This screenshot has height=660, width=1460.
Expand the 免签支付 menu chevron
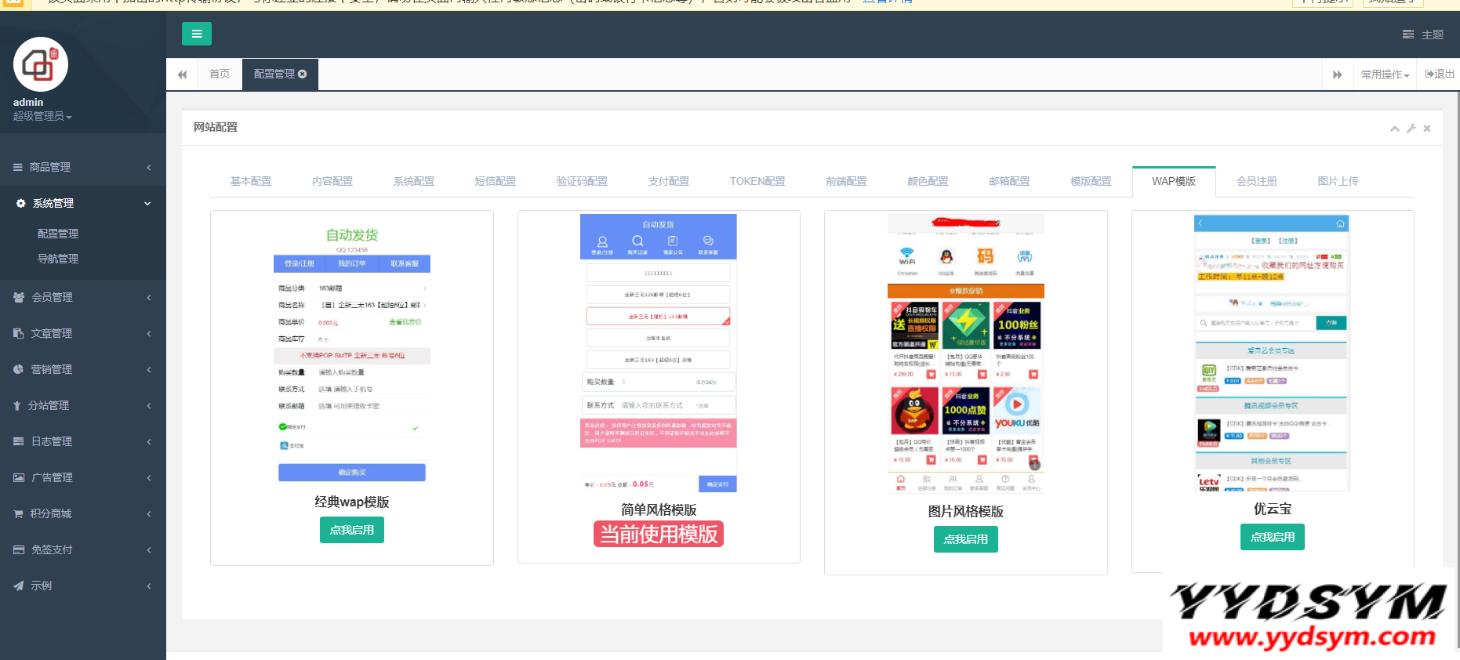149,549
